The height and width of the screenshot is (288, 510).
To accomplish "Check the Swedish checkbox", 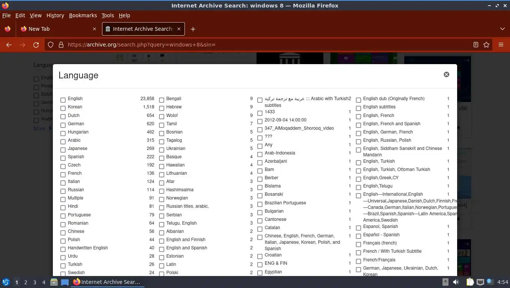I will [63, 274].
